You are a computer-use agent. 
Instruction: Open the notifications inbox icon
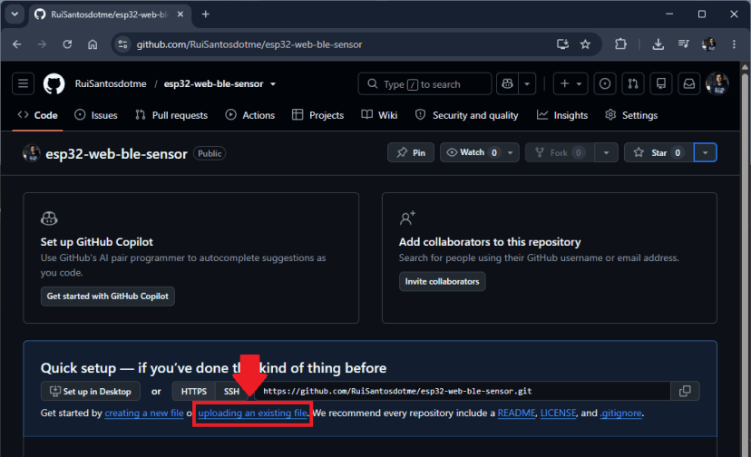[x=688, y=83]
